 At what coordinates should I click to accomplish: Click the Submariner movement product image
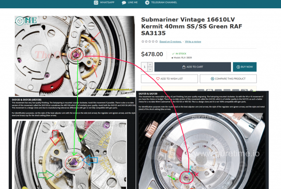[x=75, y=56]
